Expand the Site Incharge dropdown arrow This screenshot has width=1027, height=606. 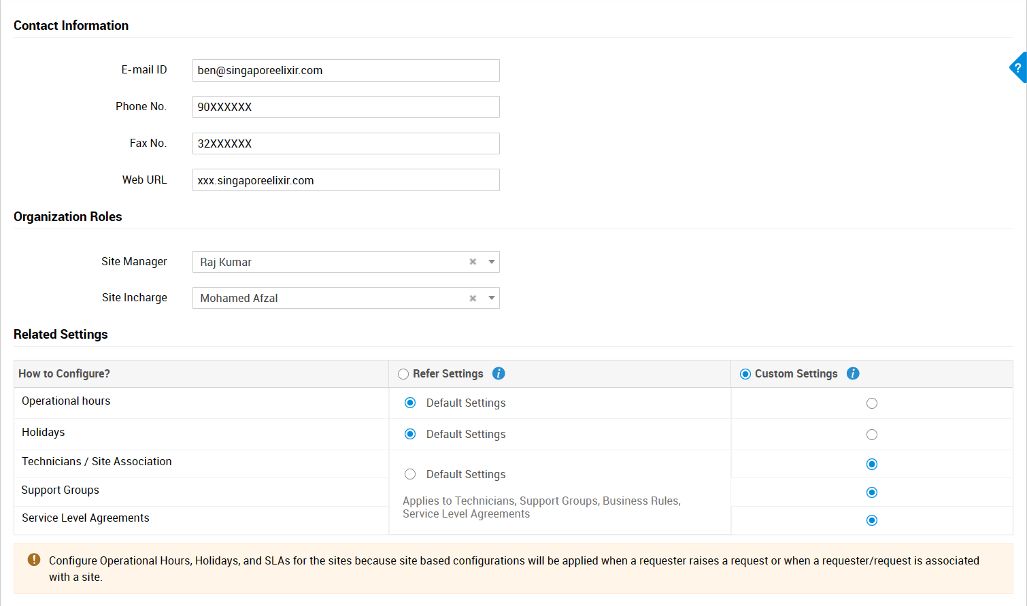click(492, 298)
